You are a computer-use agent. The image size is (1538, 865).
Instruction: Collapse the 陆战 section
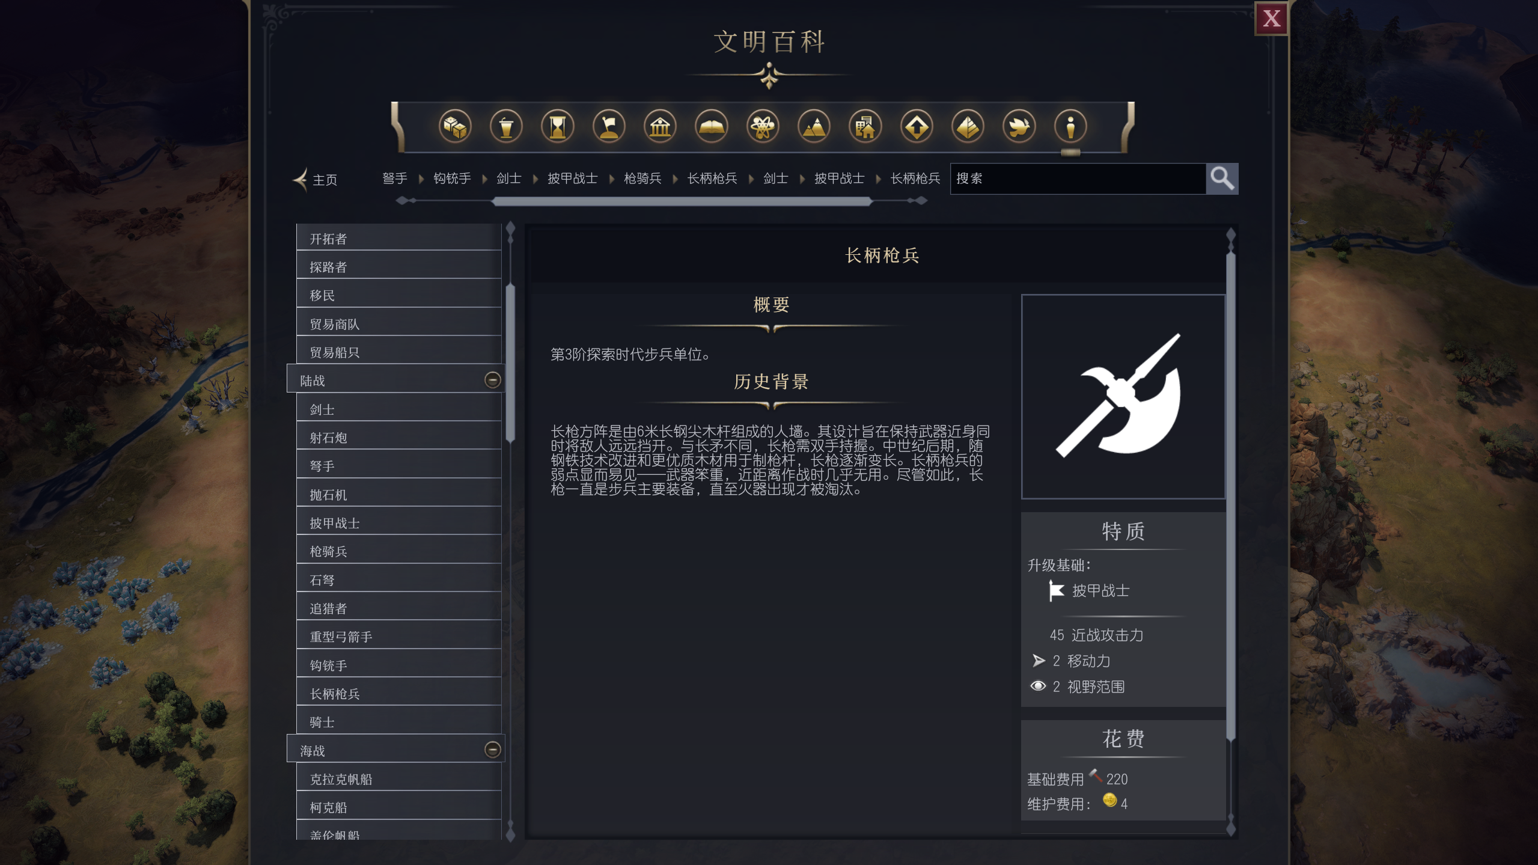coord(492,380)
